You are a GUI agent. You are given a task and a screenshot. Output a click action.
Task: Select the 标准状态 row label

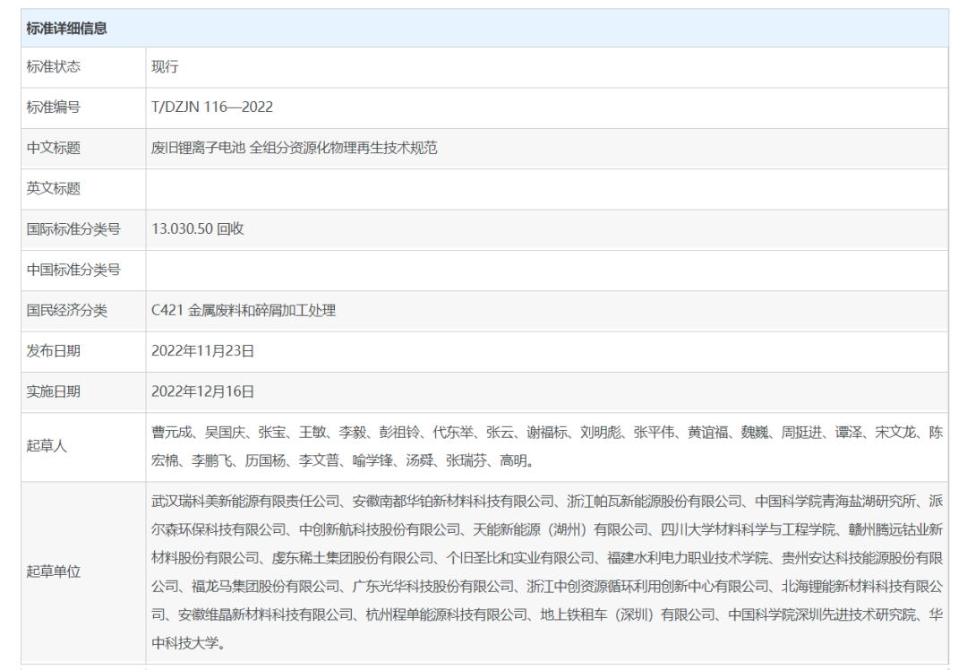54,67
